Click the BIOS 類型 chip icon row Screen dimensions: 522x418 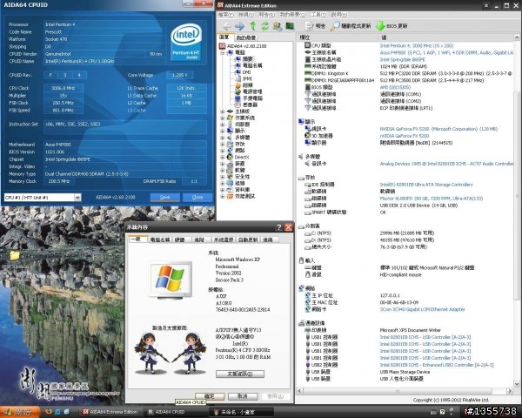coord(308,87)
